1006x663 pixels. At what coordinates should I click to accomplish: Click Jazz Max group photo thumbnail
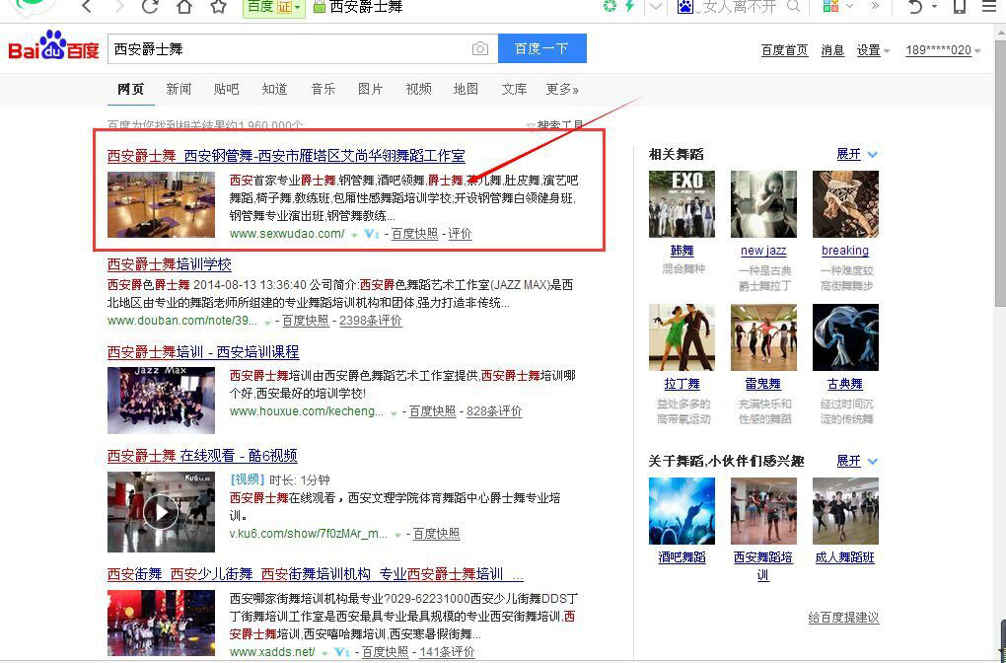tap(161, 401)
